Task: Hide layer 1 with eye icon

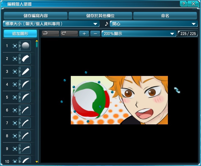Action: (x=15, y=46)
